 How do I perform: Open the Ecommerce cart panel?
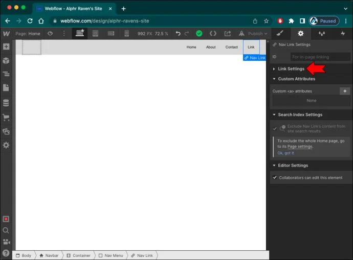[x=6, y=117]
